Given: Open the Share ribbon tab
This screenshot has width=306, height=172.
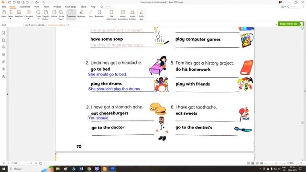Looking at the screenshot, I should [x=83, y=7].
